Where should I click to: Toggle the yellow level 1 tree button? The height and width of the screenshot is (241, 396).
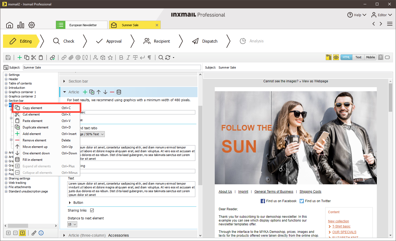pyautogui.click(x=22, y=233)
